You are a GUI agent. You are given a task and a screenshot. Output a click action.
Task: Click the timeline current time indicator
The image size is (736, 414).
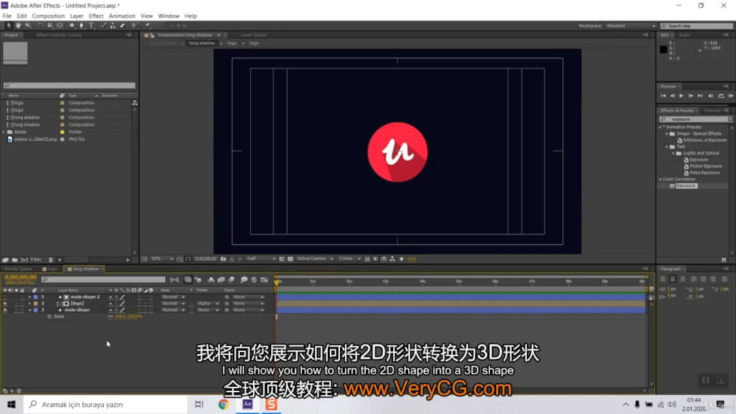277,282
